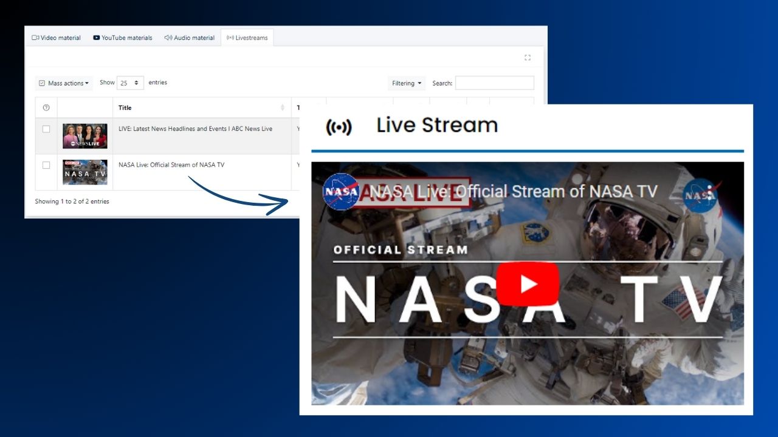This screenshot has height=437, width=778.
Task: Open the YouTube materials tab
Action: (x=122, y=38)
